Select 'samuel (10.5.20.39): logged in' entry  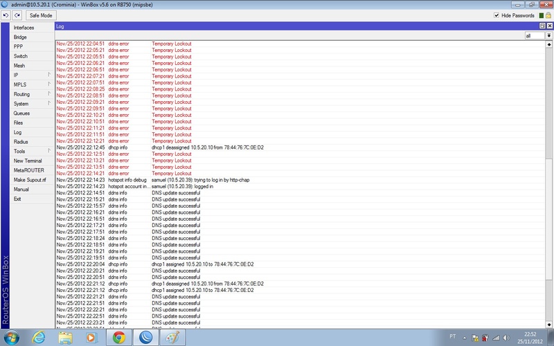tap(300, 186)
